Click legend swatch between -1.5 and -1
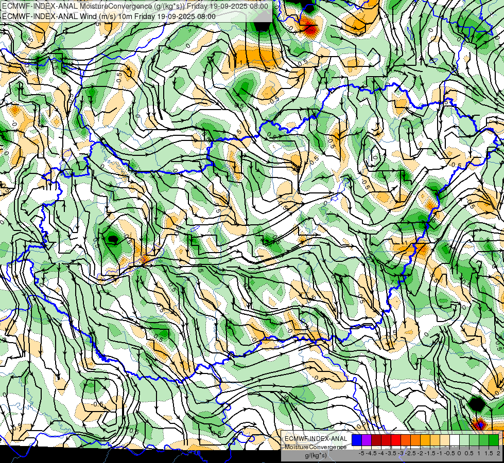This screenshot has height=463, width=504. 435,440
